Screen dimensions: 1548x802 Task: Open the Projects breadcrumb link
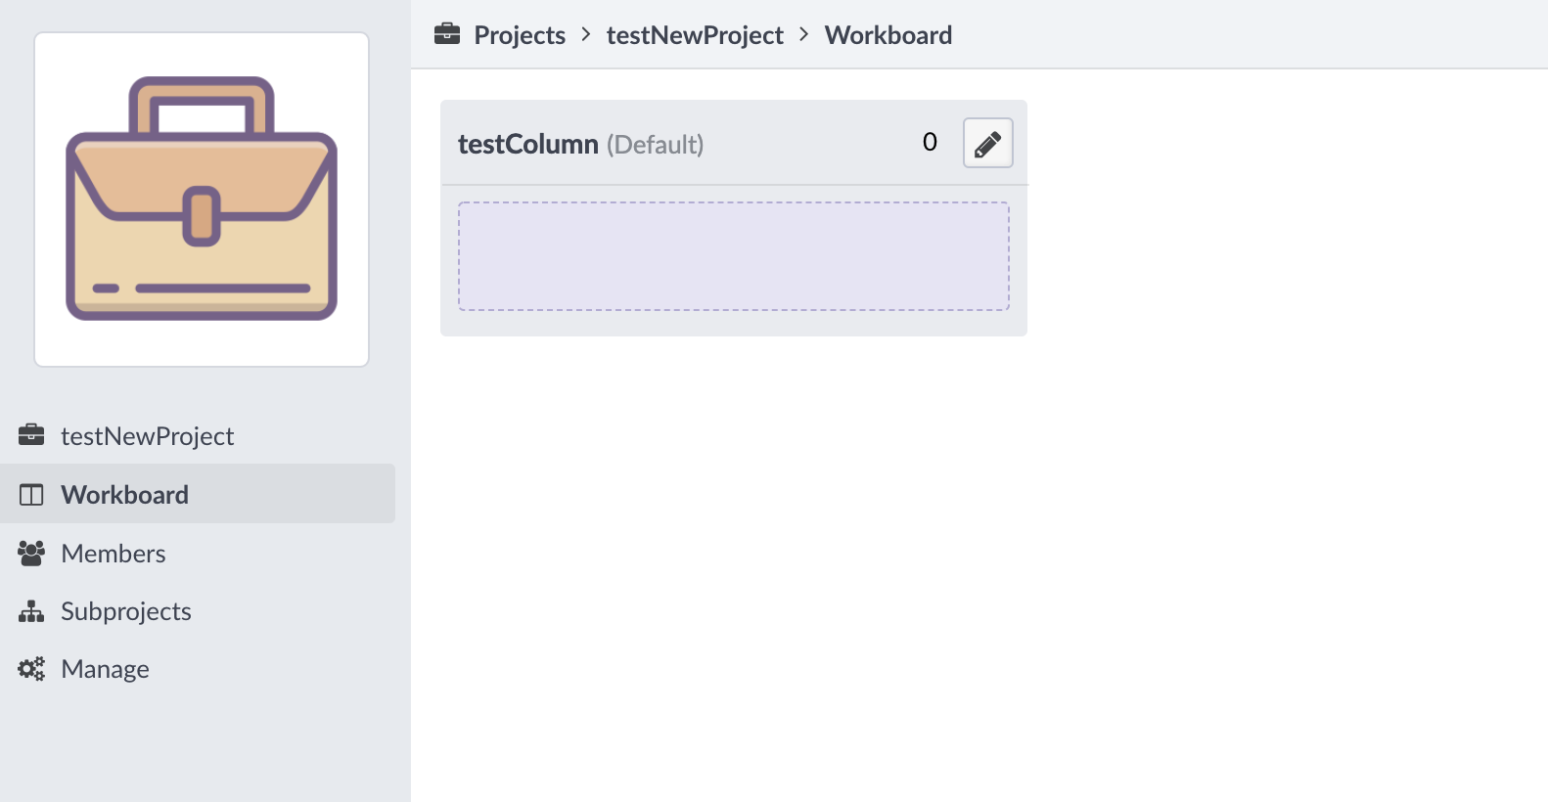point(520,35)
